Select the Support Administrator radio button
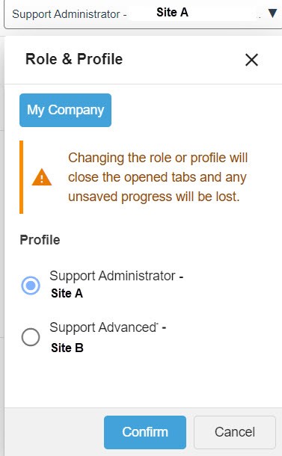The width and height of the screenshot is (282, 456). pos(31,286)
